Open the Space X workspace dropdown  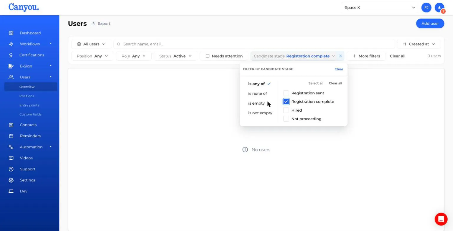point(380,8)
